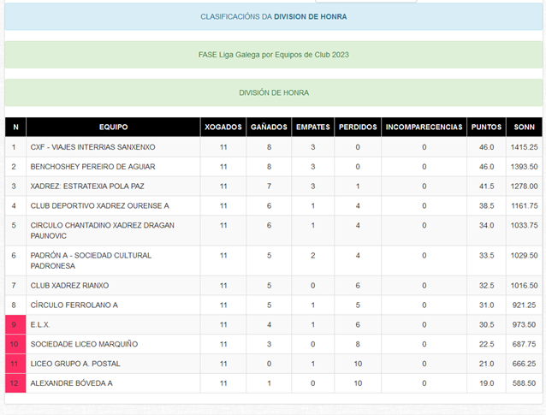Sort by the PUNTOS column header
The image size is (546, 415).
pyautogui.click(x=486, y=127)
